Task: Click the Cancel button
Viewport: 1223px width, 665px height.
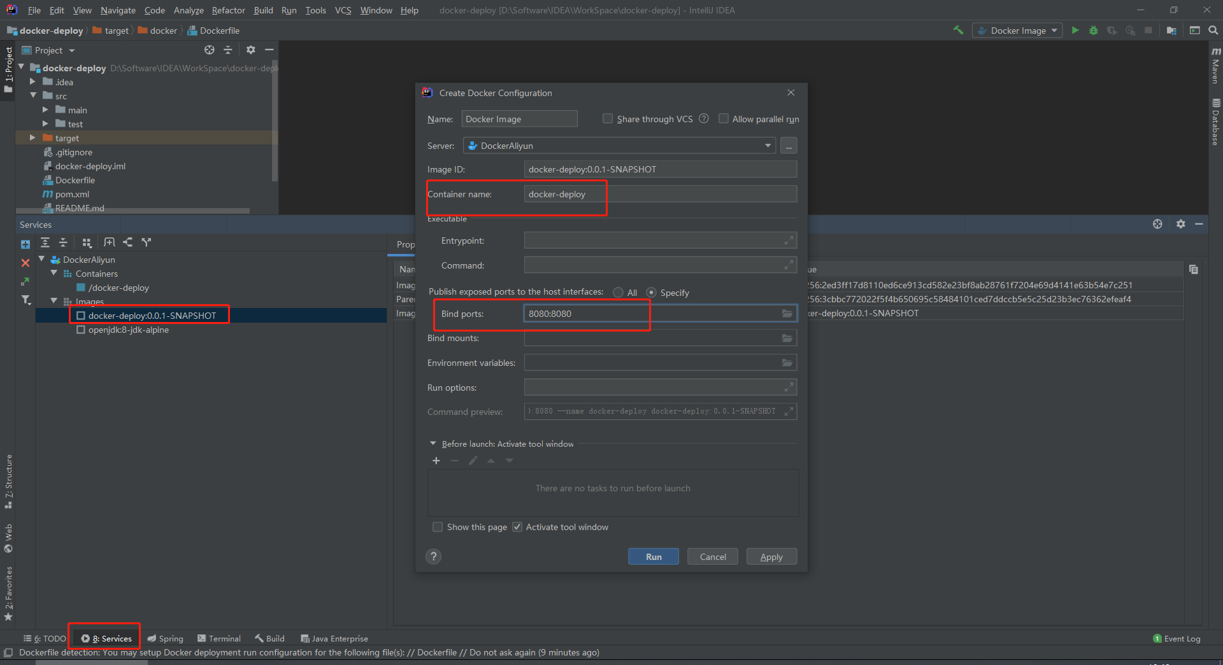Action: 713,556
